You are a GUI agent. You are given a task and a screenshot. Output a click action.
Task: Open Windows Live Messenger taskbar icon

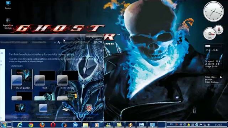pos(108,125)
